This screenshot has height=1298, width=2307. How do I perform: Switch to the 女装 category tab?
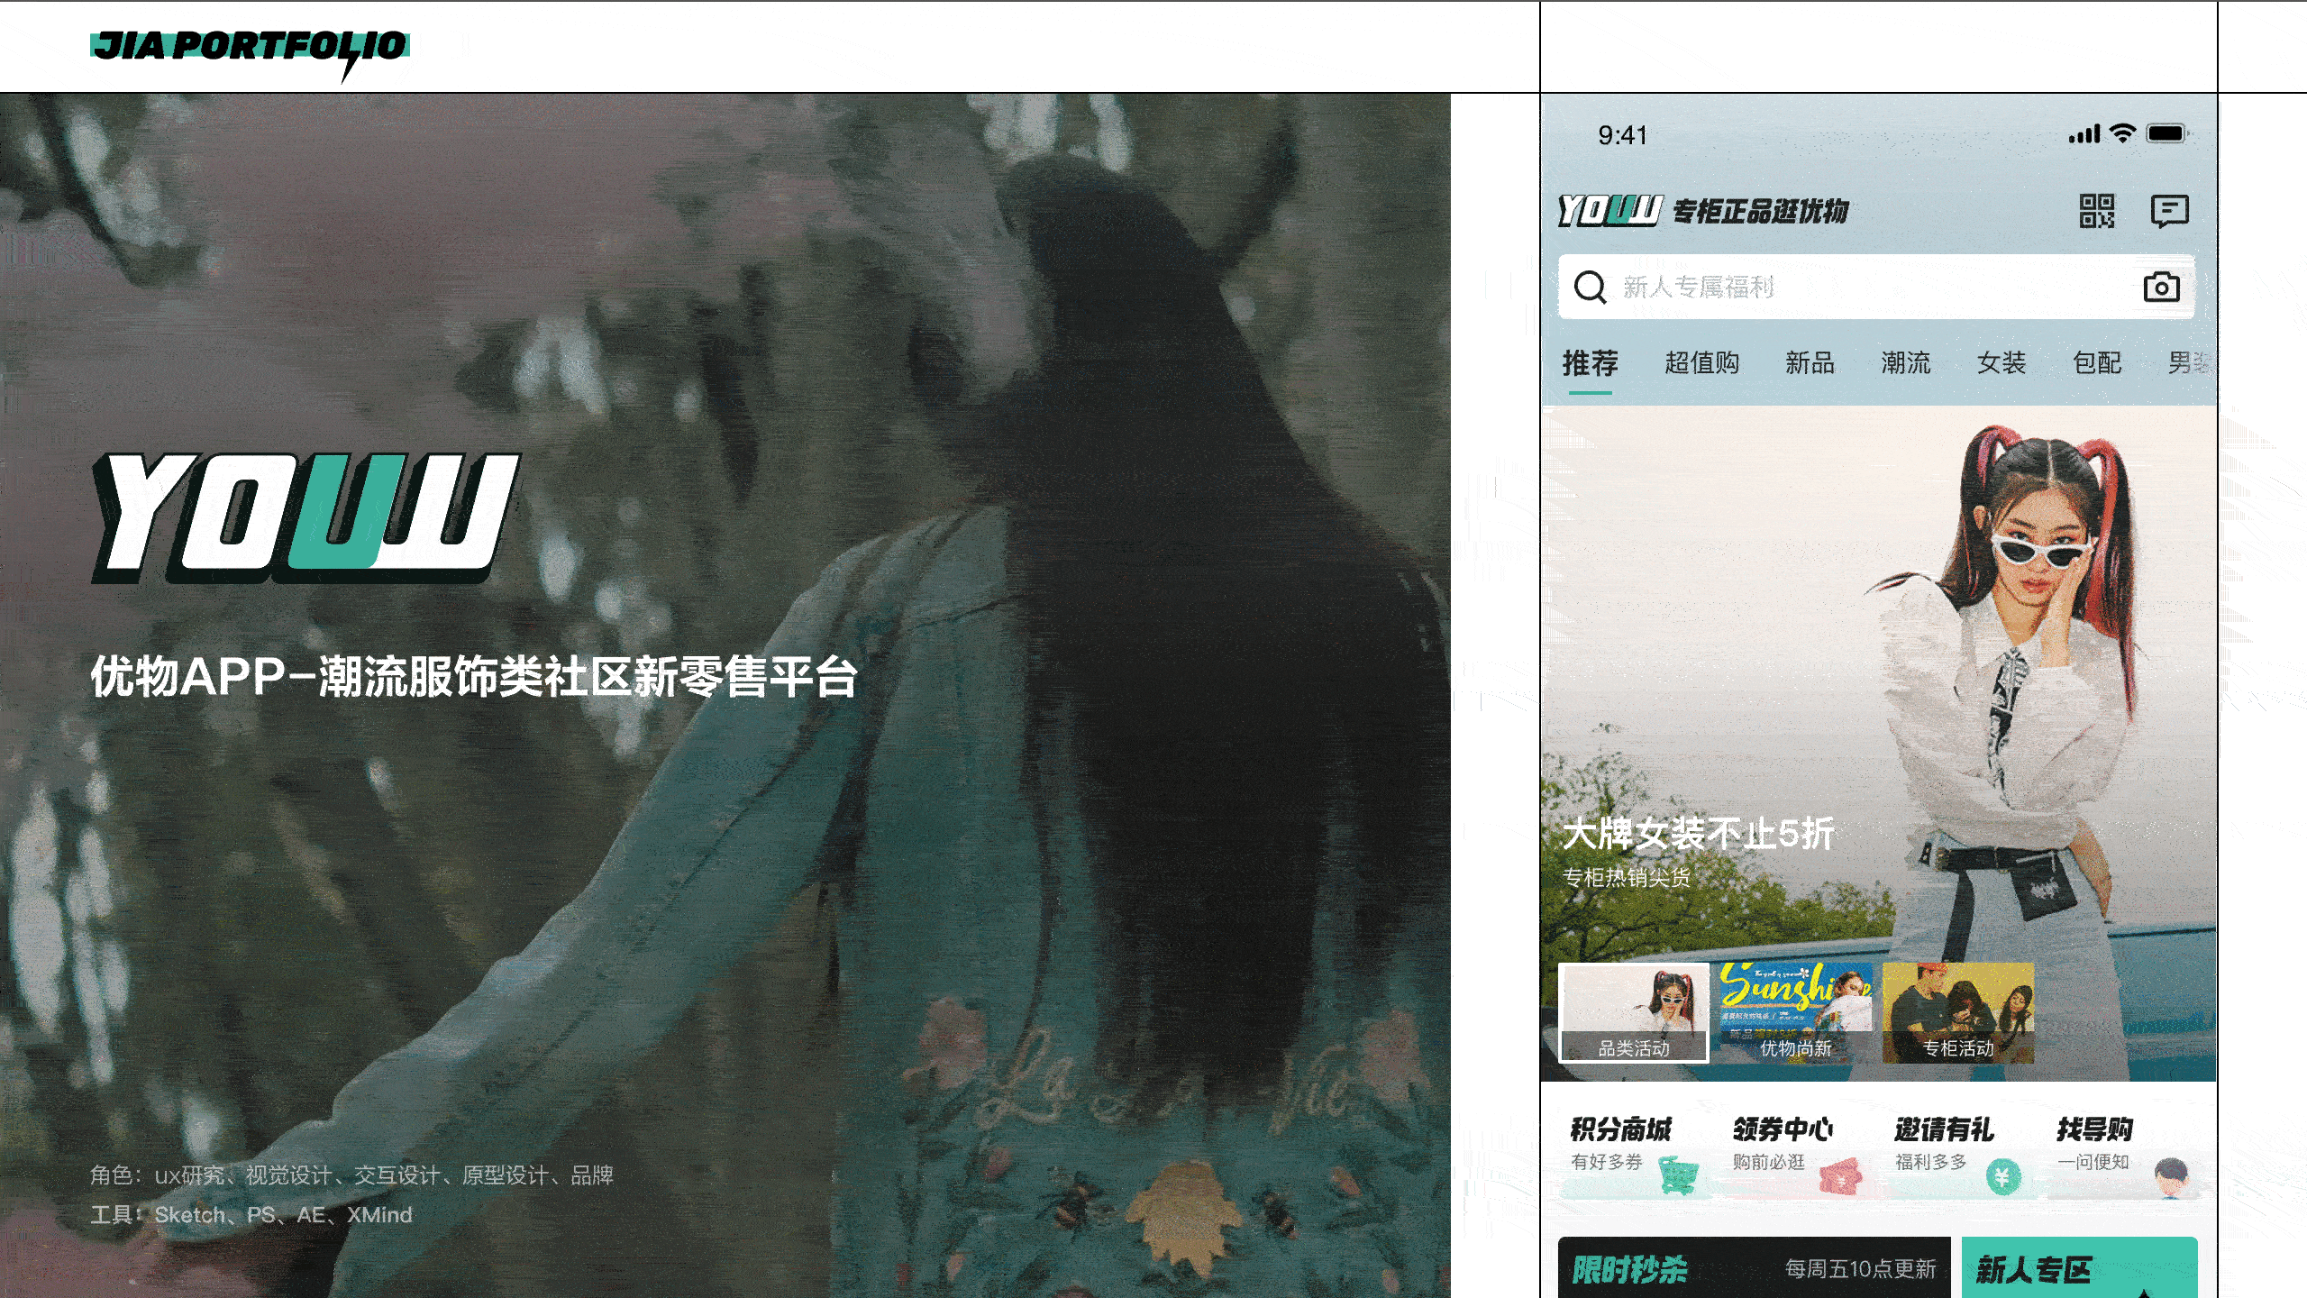point(2002,362)
